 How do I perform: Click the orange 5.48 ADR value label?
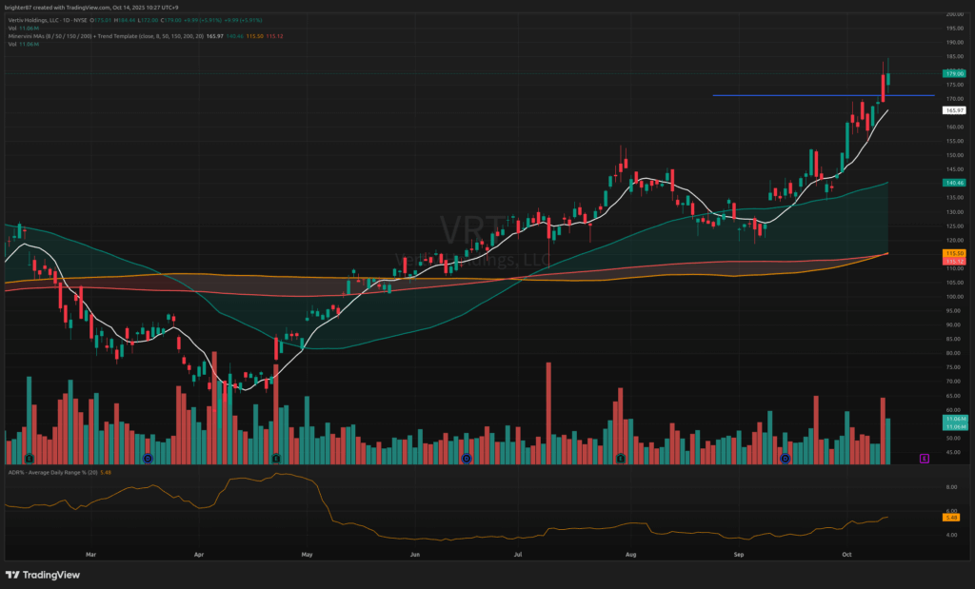(x=951, y=517)
